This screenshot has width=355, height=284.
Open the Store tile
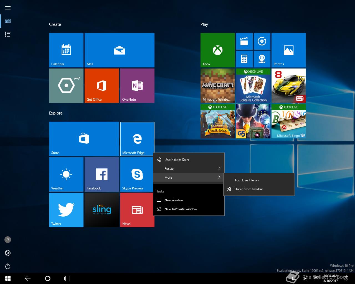pyautogui.click(x=84, y=139)
